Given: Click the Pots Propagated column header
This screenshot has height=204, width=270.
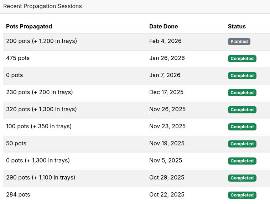Looking at the screenshot, I should pos(29,26).
